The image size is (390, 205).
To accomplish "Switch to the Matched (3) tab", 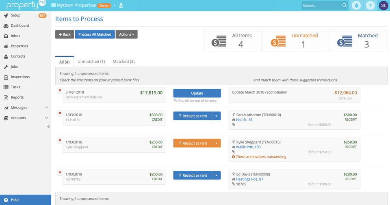I will 123,61.
